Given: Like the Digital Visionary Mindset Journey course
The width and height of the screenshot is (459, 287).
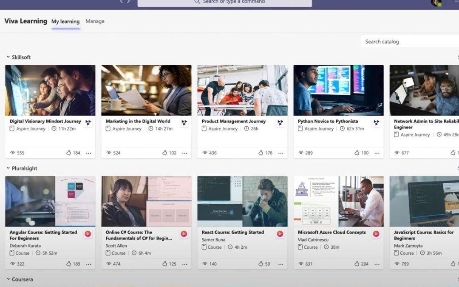Looking at the screenshot, I should 68,153.
